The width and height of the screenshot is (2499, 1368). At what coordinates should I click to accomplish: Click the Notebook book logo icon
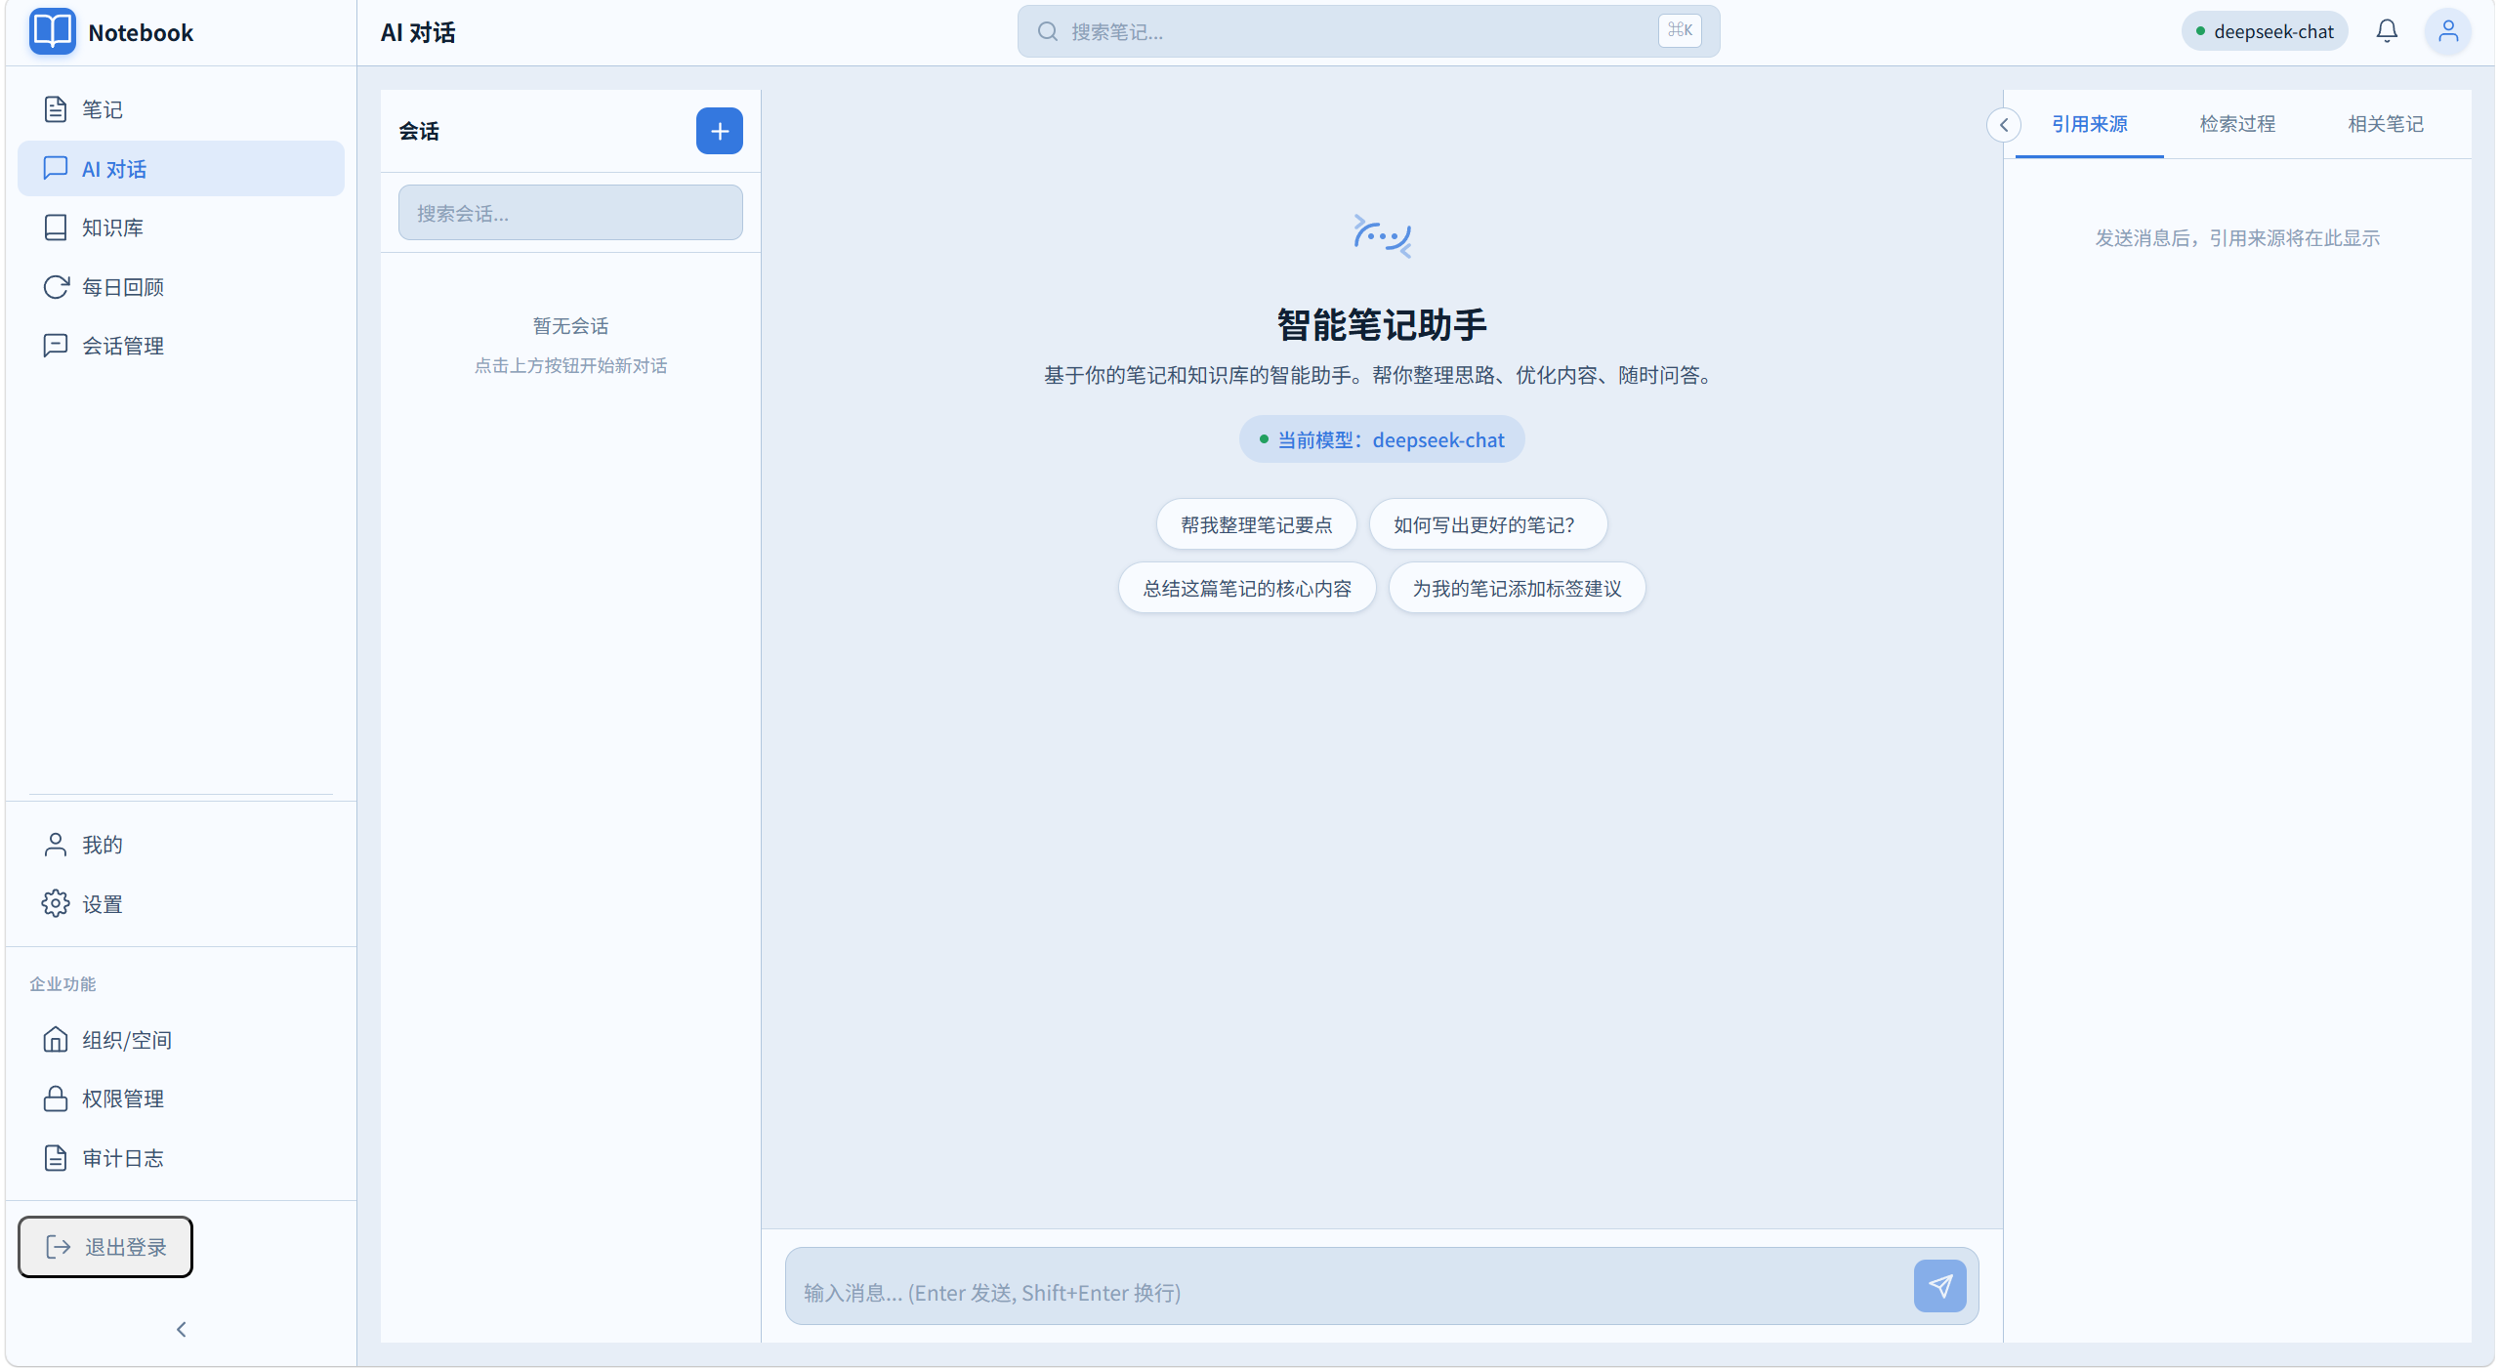point(52,31)
